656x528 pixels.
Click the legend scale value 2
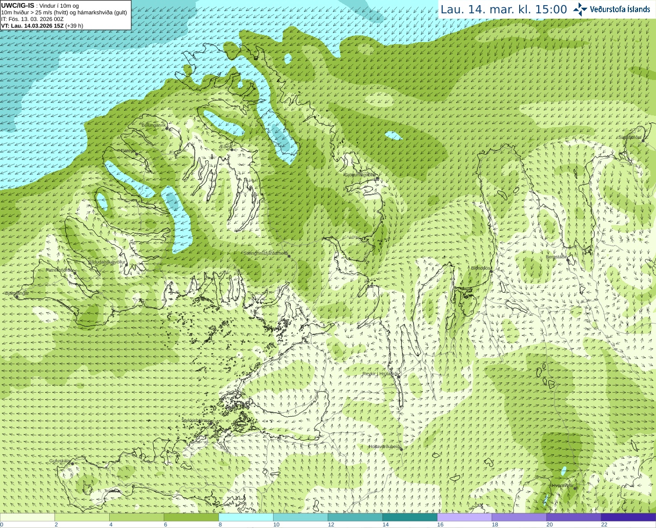56,524
